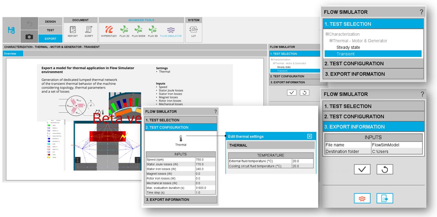437x217 pixels.
Task: Click the export file icon button at bottom right
Action: pos(385,198)
